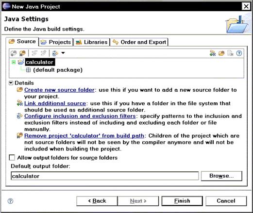Click the Default output folder text field
The height and width of the screenshot is (213, 253).
tap(105, 176)
